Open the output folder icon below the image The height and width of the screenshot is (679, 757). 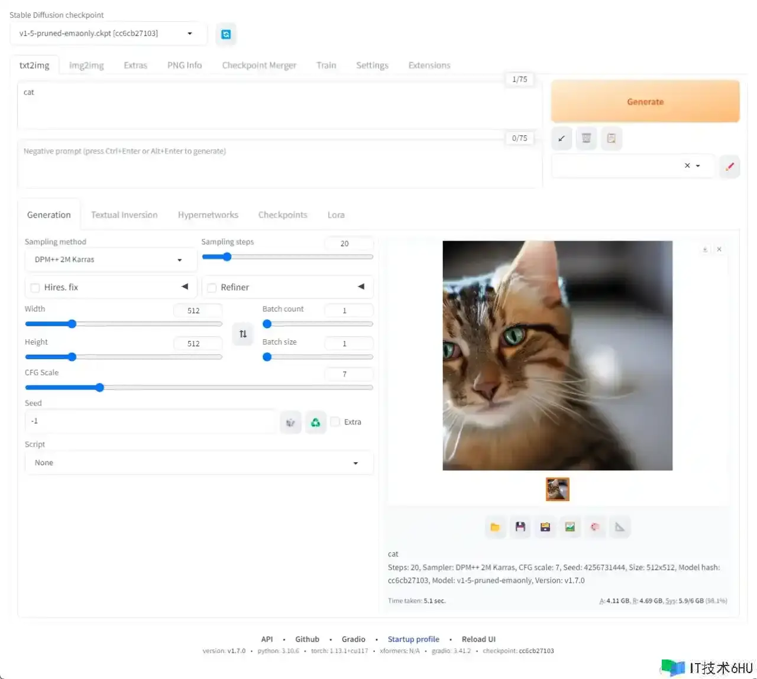point(495,527)
